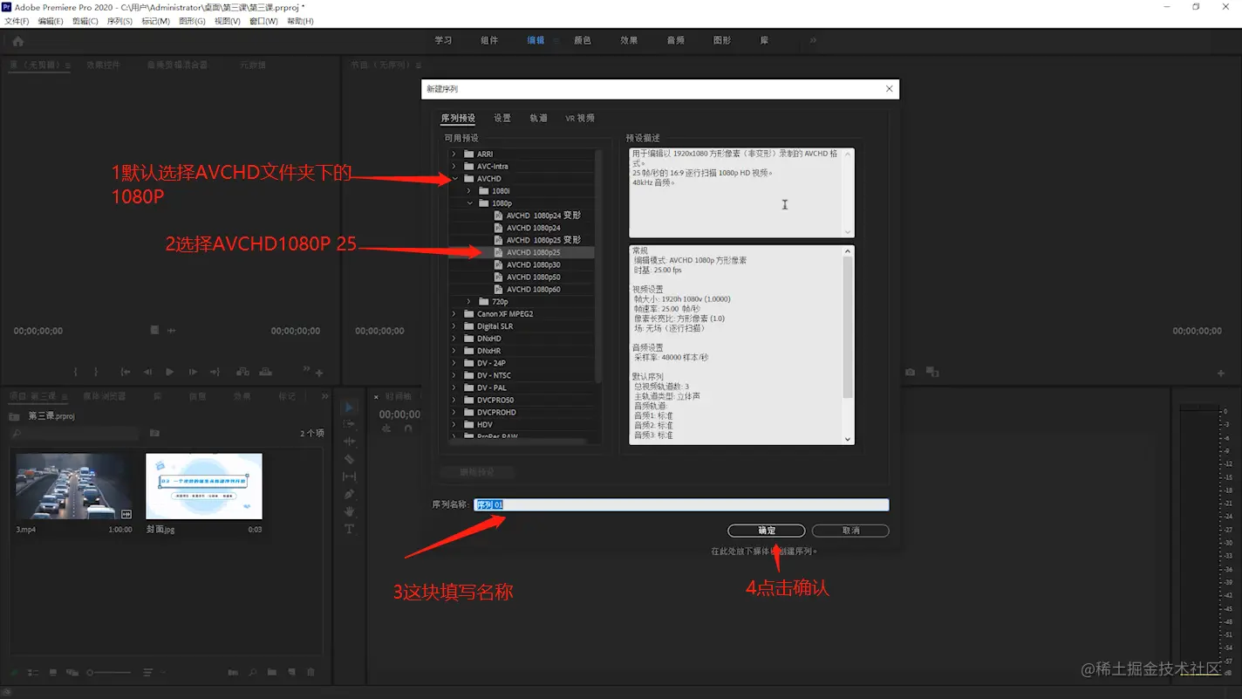Switch to the VR 视频 tab
The image size is (1242, 699).
pyautogui.click(x=580, y=118)
